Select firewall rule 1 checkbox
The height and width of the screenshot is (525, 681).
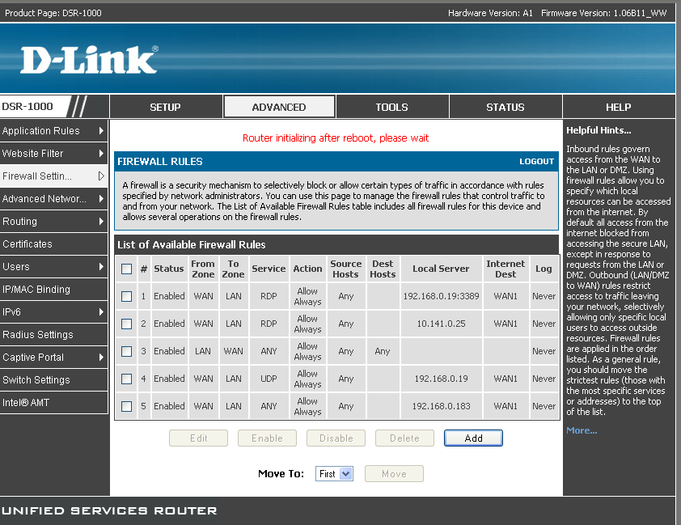click(x=126, y=296)
